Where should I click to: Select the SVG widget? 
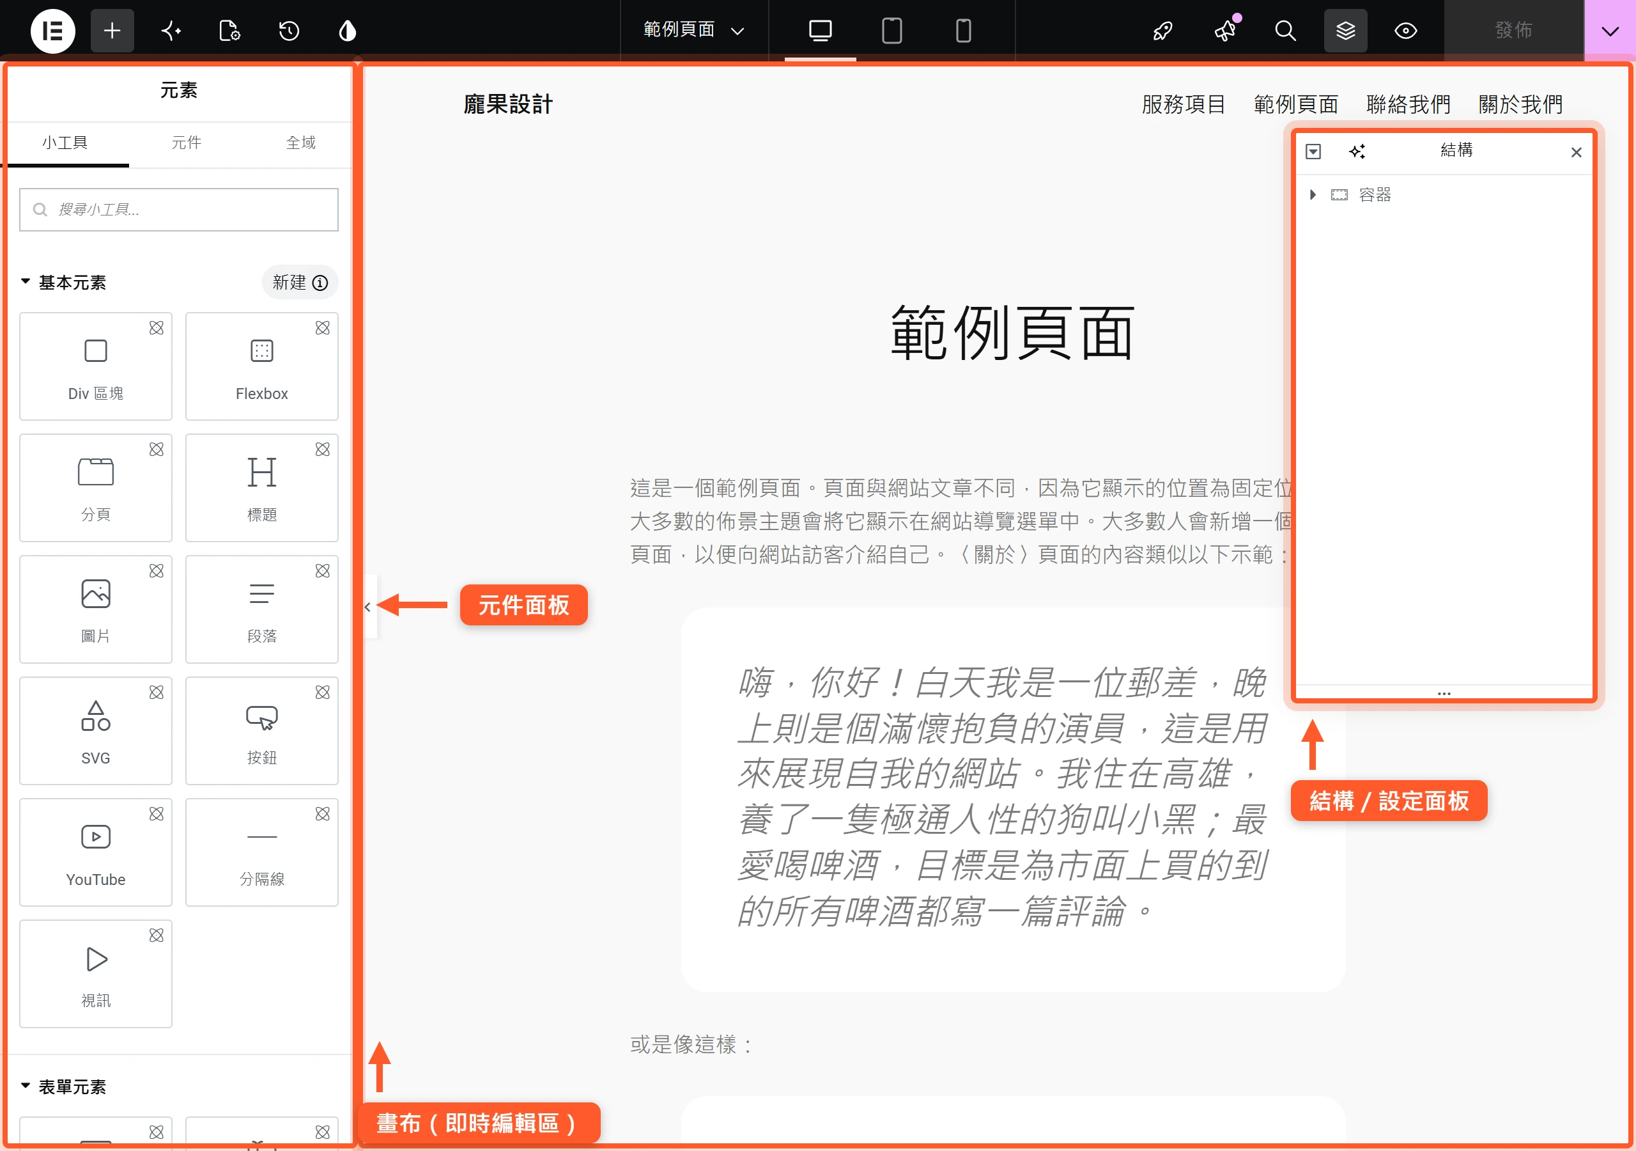tap(95, 731)
